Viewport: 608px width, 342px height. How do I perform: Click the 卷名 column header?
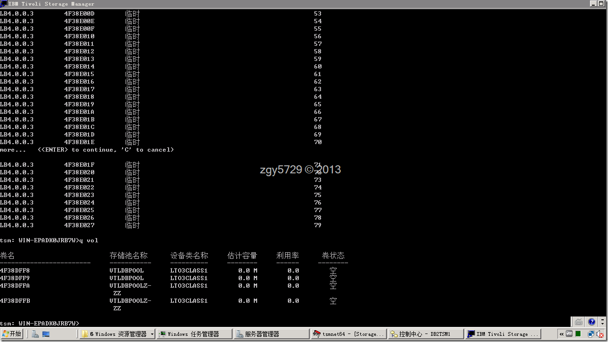(7, 256)
